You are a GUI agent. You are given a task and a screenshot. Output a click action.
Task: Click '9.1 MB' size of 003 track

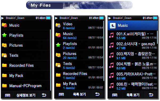click(x=121, y=58)
